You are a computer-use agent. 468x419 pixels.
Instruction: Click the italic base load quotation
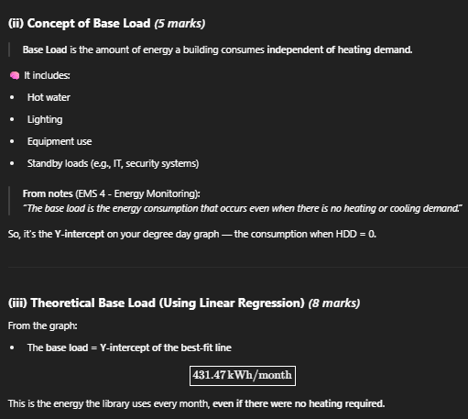tap(243, 208)
